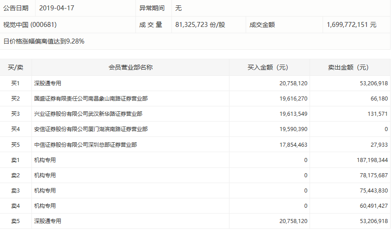
Task: Click the 视觉中国 (000681) stock name
Action: [30, 25]
